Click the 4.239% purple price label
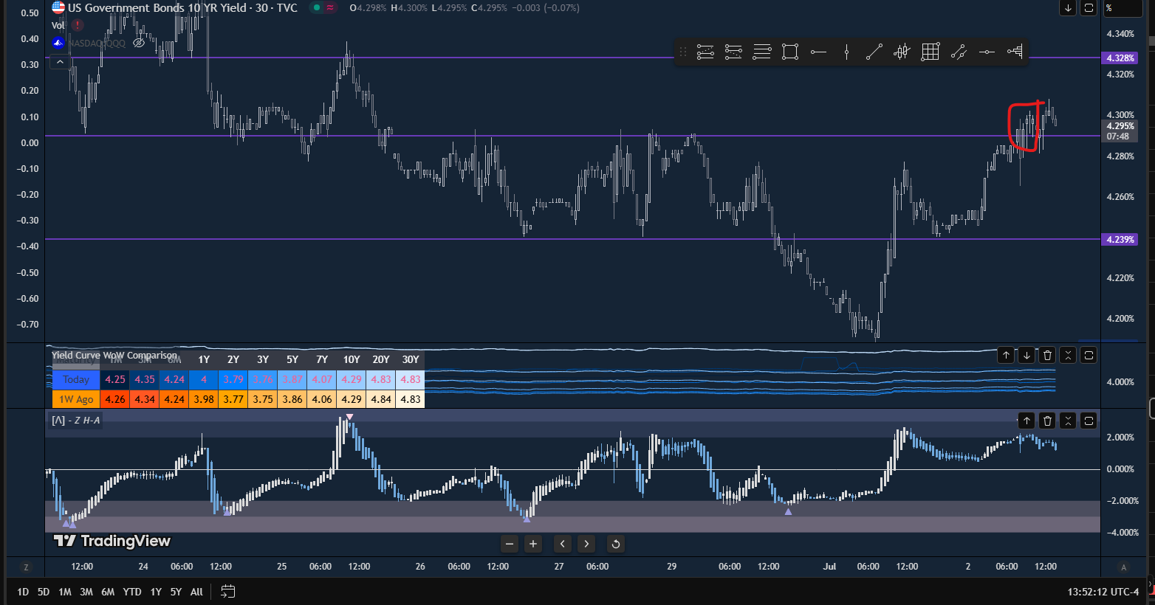This screenshot has height=605, width=1155. coord(1120,239)
